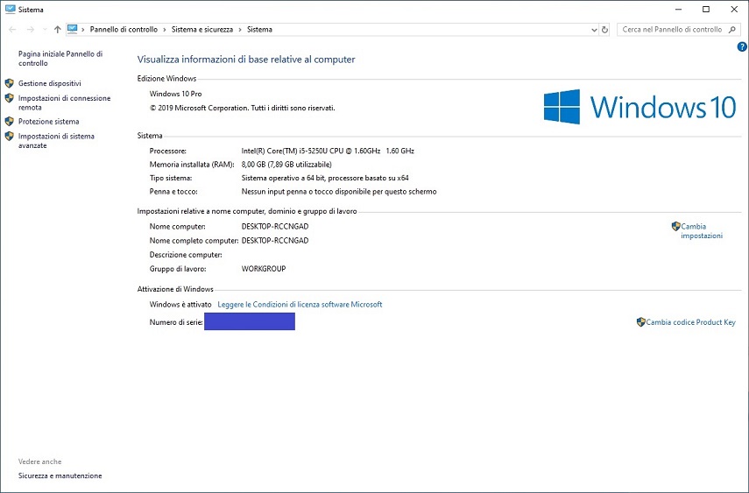749x493 pixels.
Task: Click the WORKGROUP value
Action: 263,269
